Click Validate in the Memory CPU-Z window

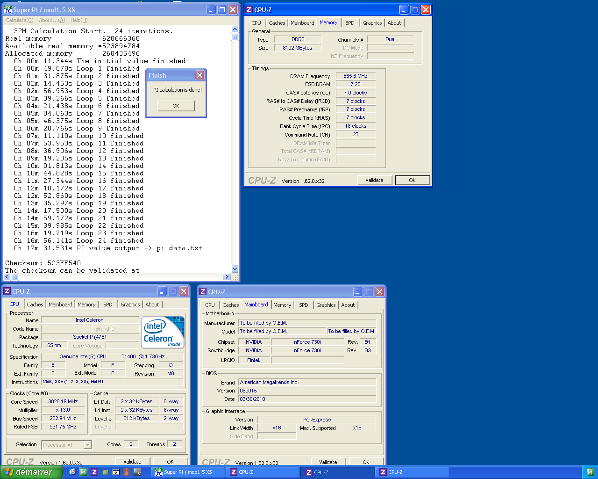click(x=374, y=180)
